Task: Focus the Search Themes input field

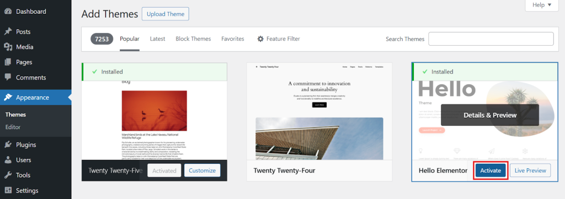Action: [x=491, y=39]
